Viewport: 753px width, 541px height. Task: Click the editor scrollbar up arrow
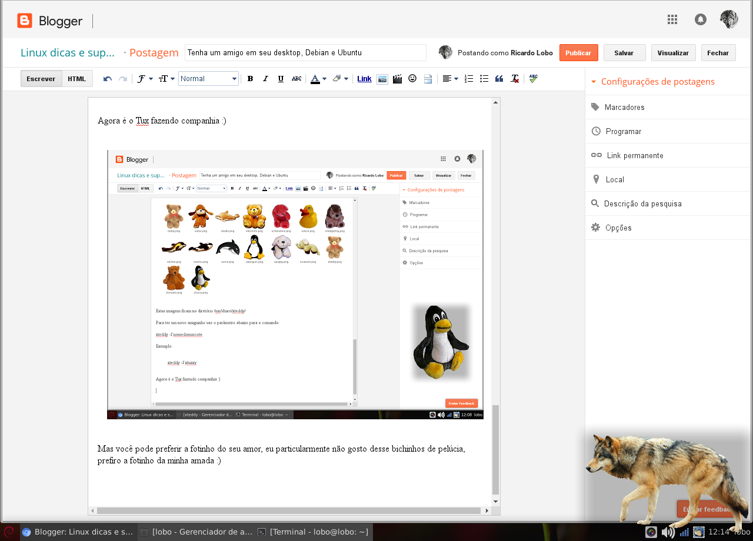tap(496, 102)
